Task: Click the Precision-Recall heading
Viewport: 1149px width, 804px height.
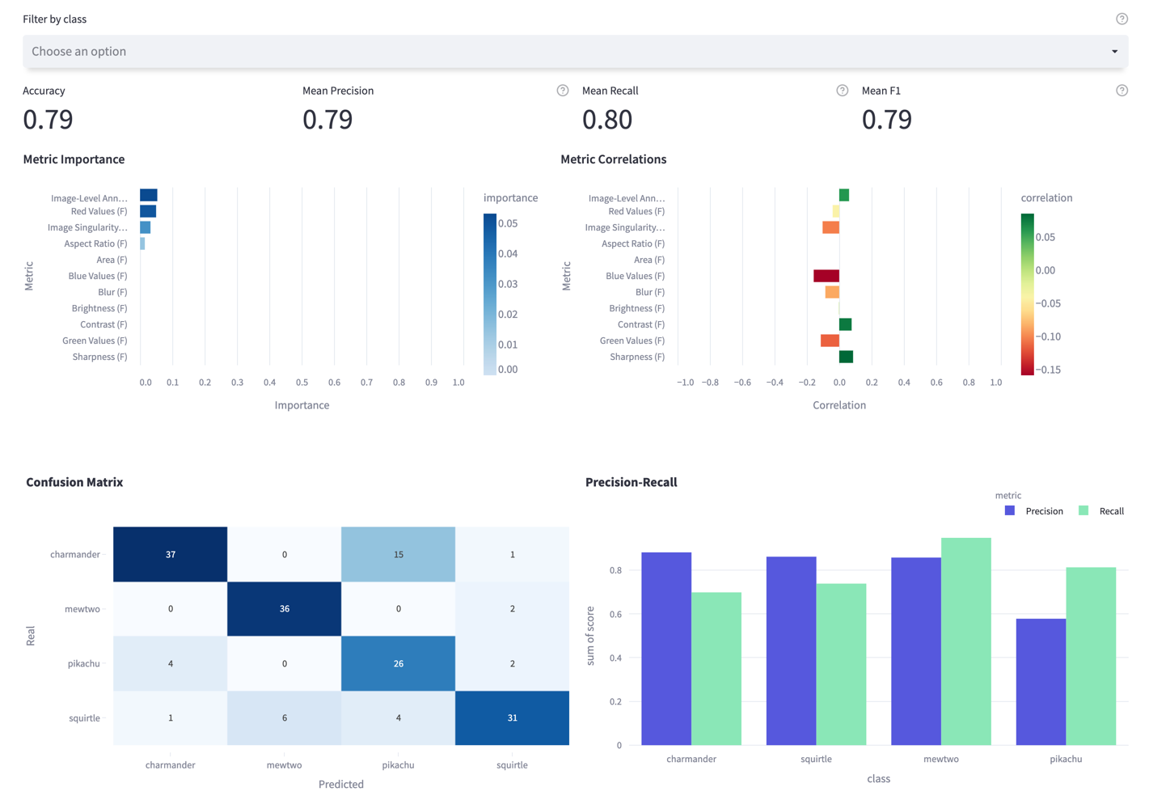Action: click(x=632, y=482)
